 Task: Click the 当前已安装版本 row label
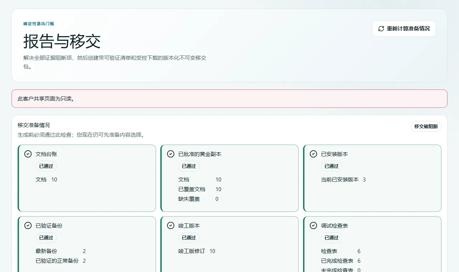(340, 180)
